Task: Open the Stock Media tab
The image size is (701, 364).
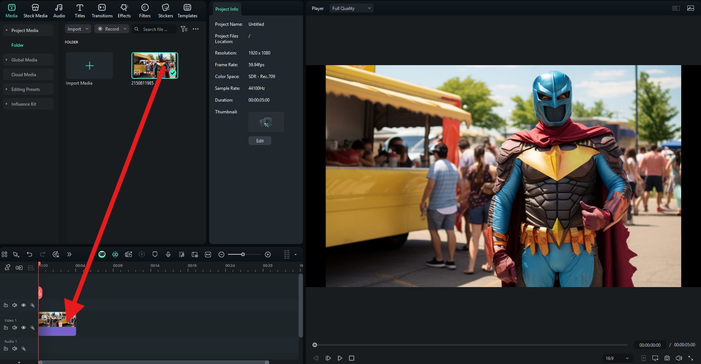Action: tap(35, 11)
